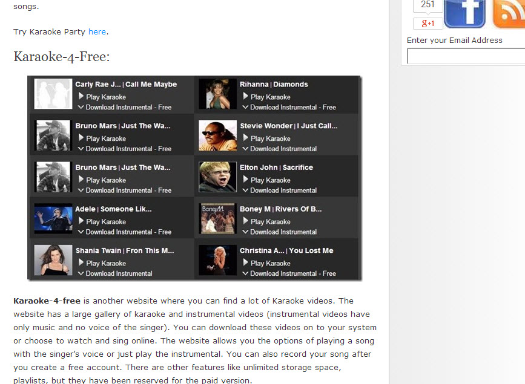
Task: Click the bold 'Karaoke-4-free' text in paragraph
Action: click(47, 301)
